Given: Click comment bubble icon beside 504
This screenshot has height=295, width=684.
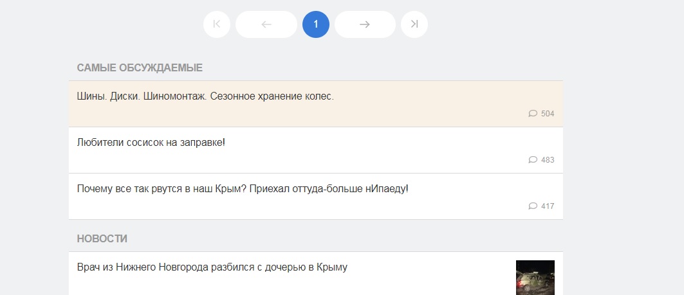Looking at the screenshot, I should 533,114.
